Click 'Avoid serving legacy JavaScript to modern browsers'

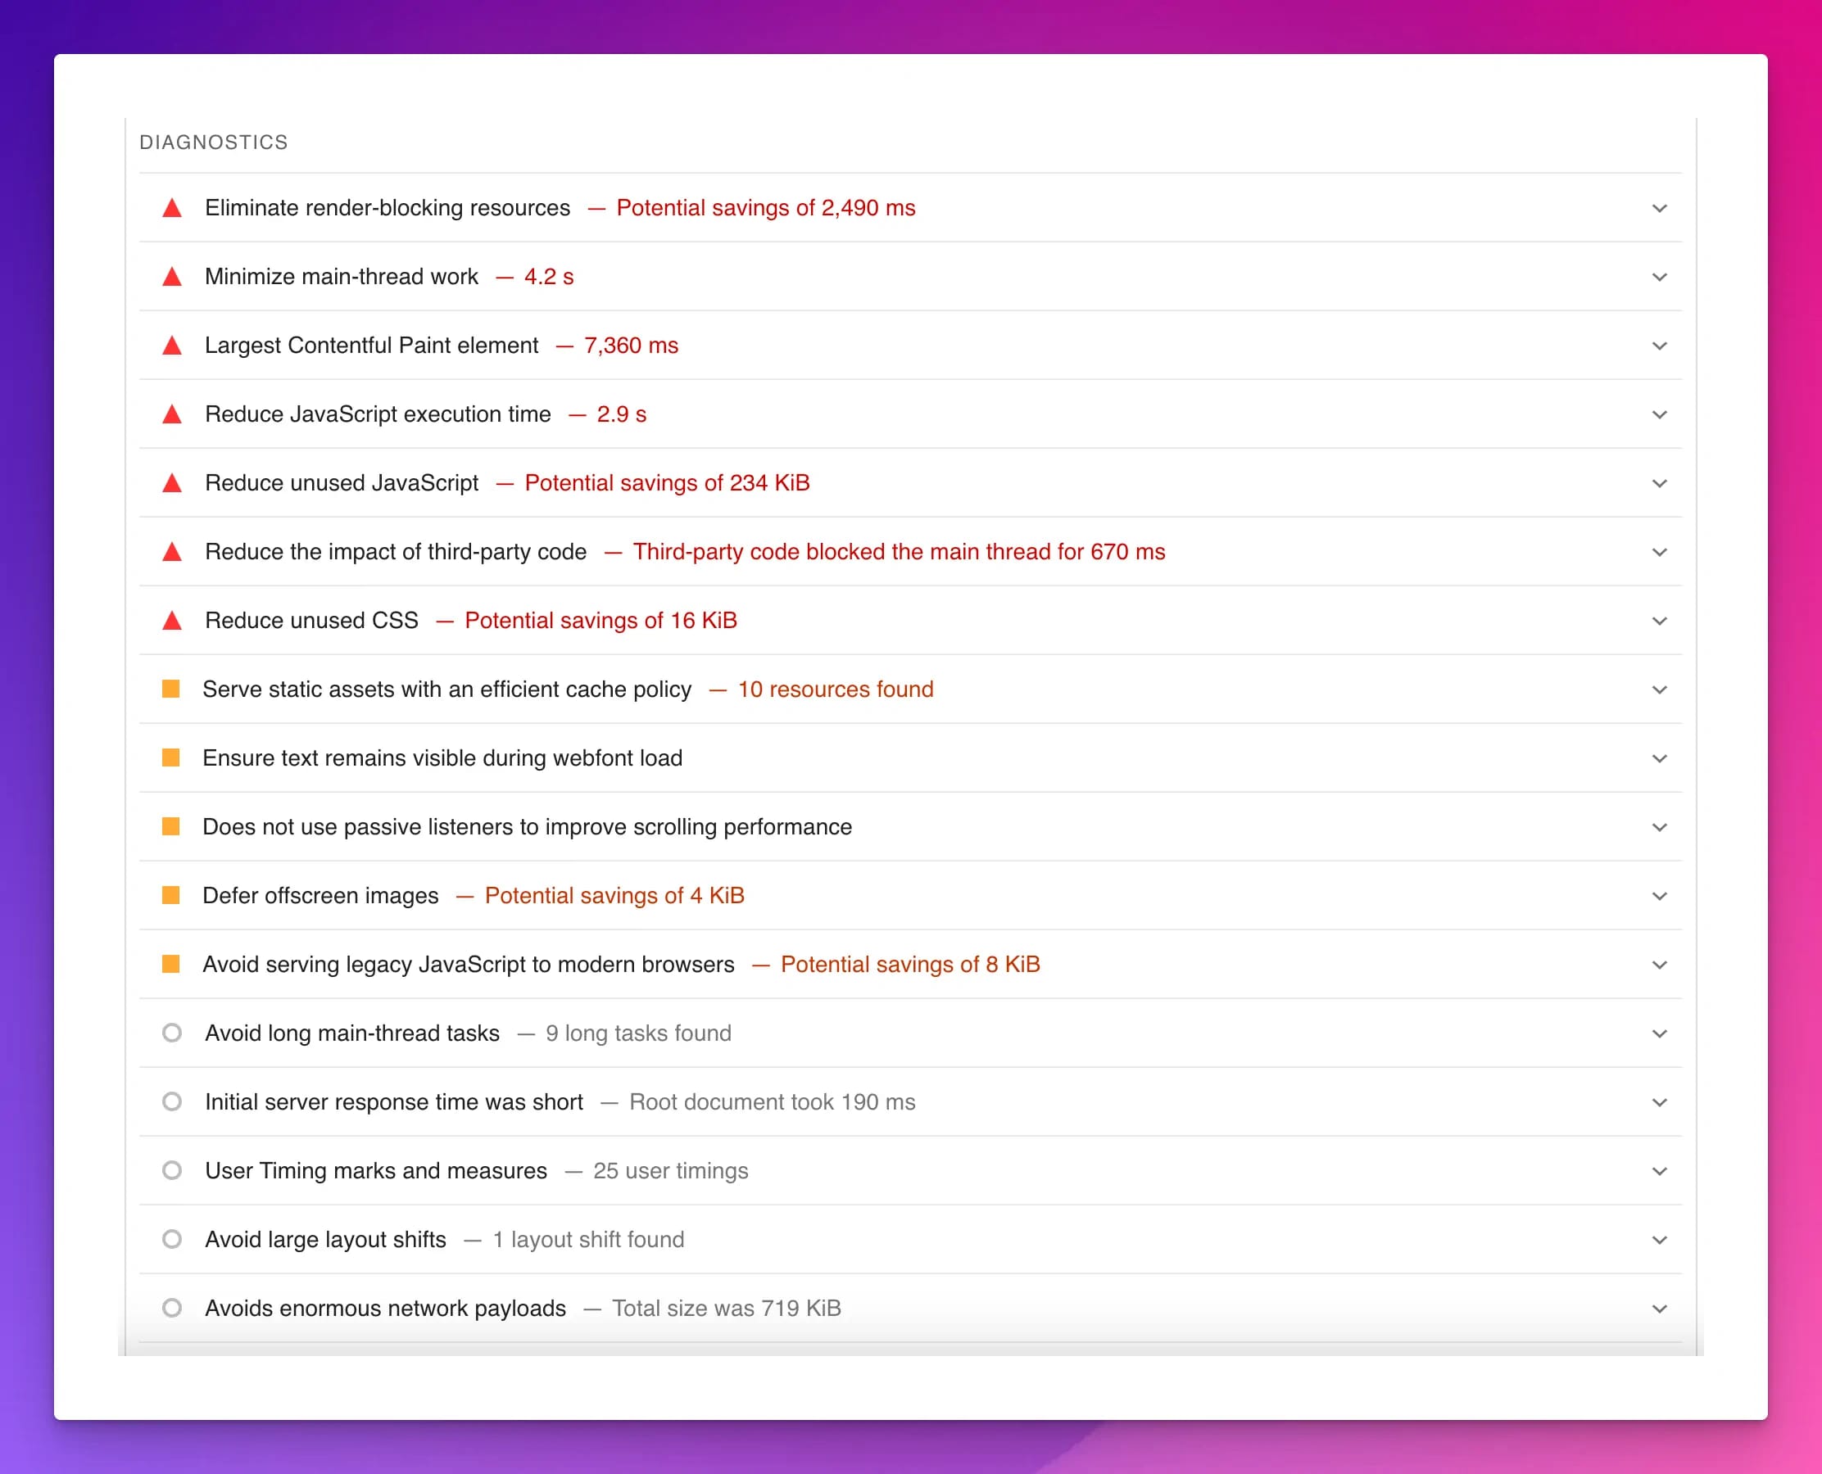tap(468, 965)
